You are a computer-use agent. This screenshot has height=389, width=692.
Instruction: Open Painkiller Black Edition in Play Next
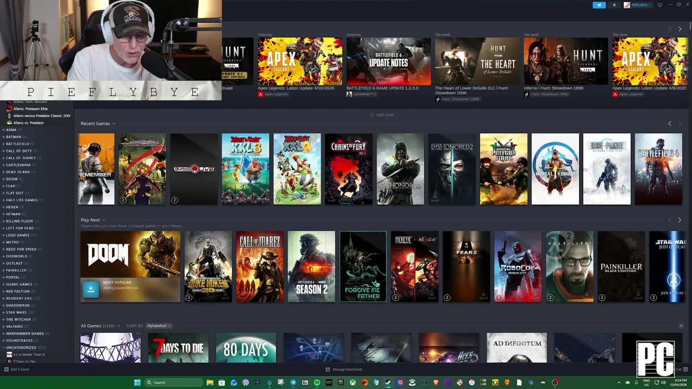(x=621, y=266)
